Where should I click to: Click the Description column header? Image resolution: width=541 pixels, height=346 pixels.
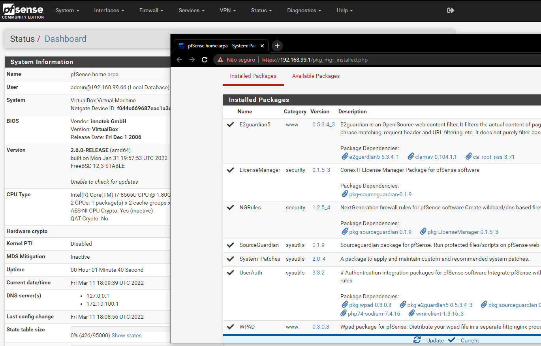click(353, 111)
